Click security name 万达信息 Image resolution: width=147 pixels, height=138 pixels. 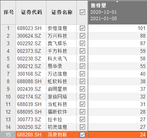[57, 74]
